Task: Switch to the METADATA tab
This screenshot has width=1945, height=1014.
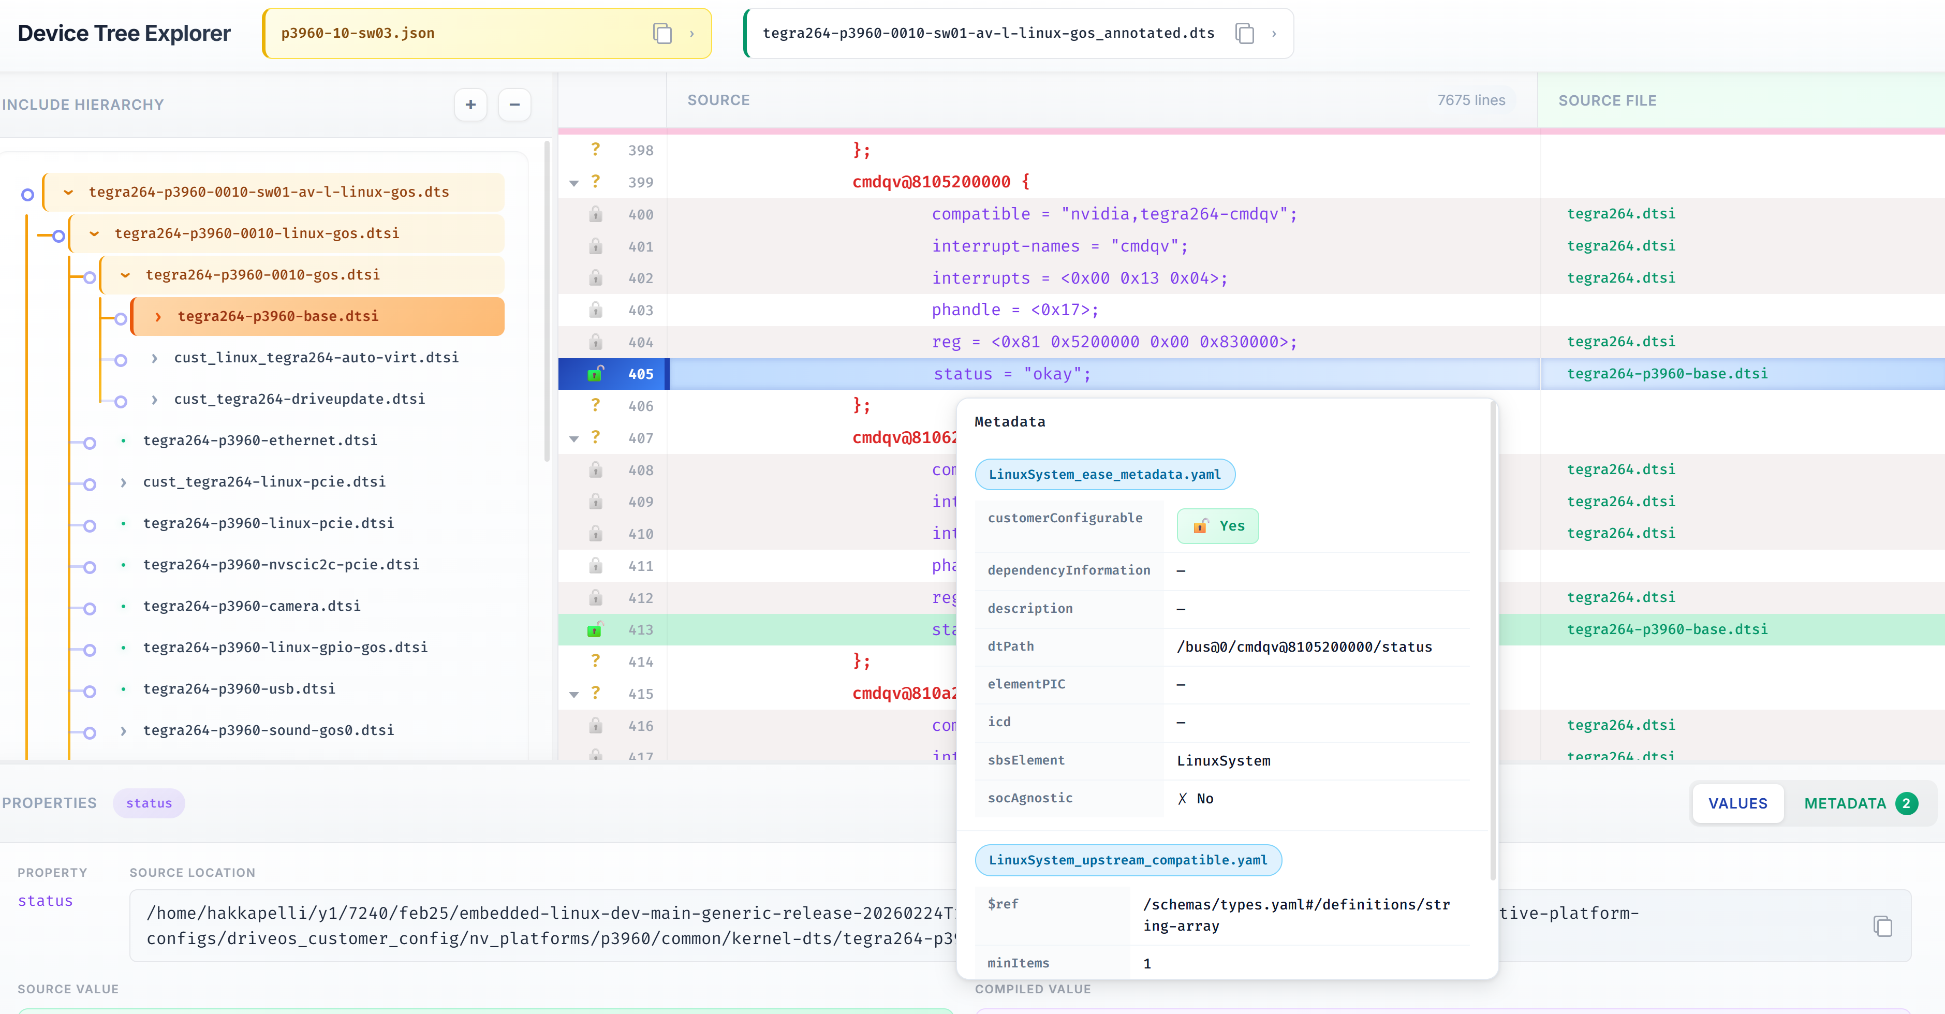Action: tap(1860, 803)
